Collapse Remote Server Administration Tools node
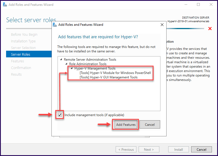The height and width of the screenshot is (156, 218). [61, 60]
